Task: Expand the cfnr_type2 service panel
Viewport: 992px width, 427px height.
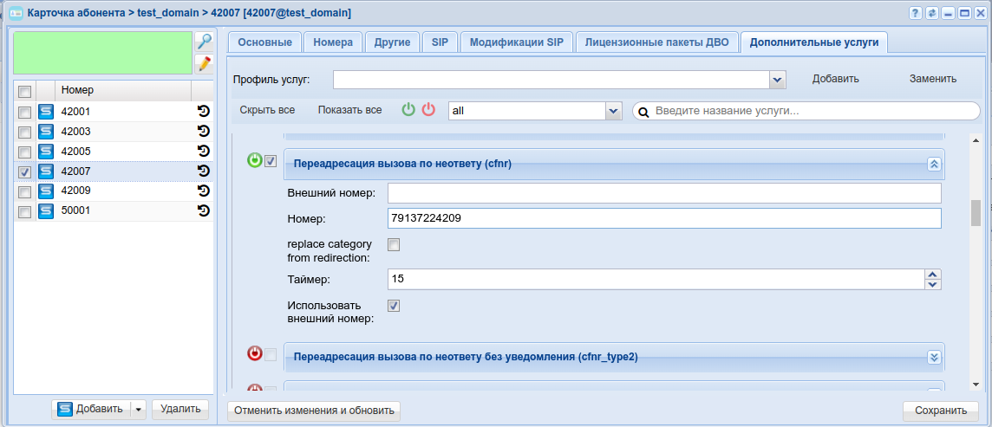Action: (933, 357)
